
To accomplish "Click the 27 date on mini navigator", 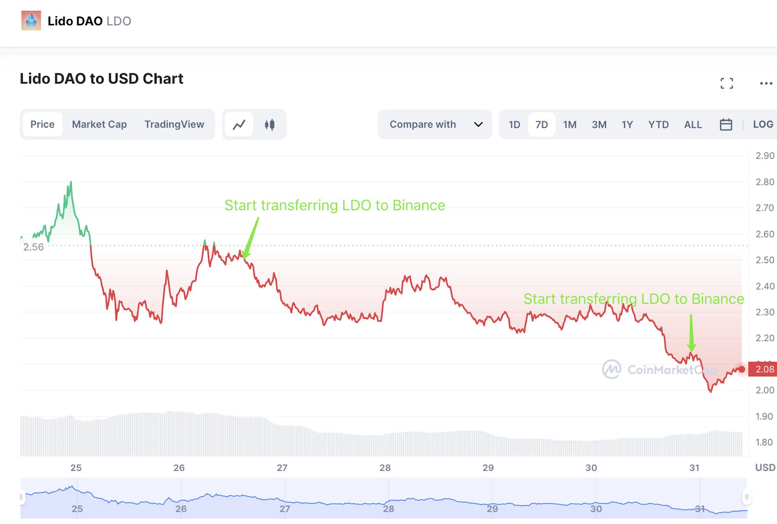I will point(285,509).
